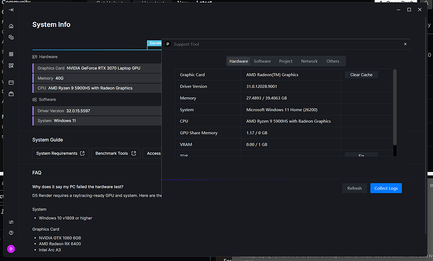Click the Refresh button
The height and width of the screenshot is (261, 433).
coord(355,188)
